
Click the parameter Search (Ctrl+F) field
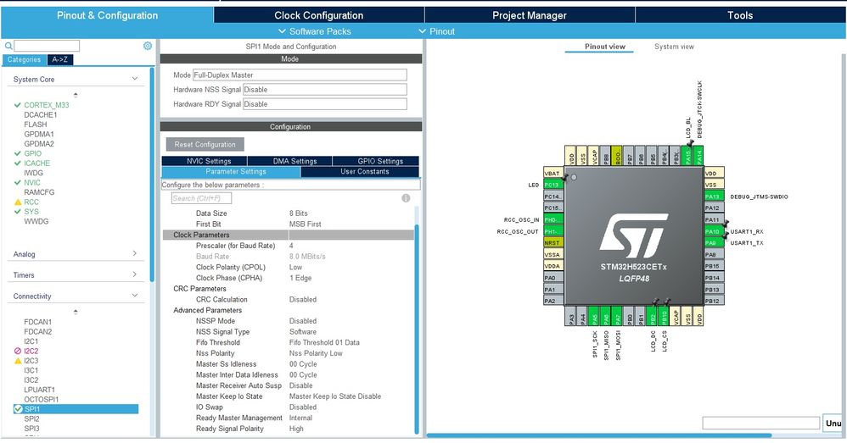201,198
